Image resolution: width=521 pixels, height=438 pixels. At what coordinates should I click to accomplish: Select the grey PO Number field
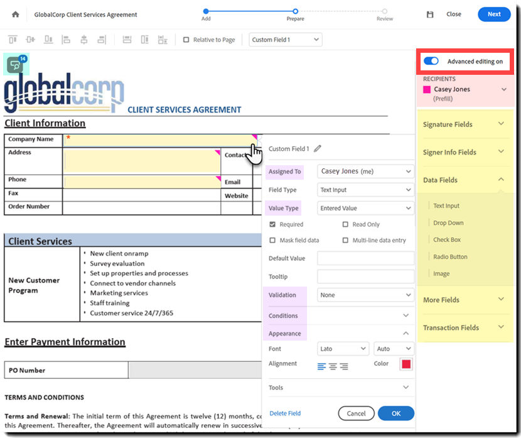point(195,370)
